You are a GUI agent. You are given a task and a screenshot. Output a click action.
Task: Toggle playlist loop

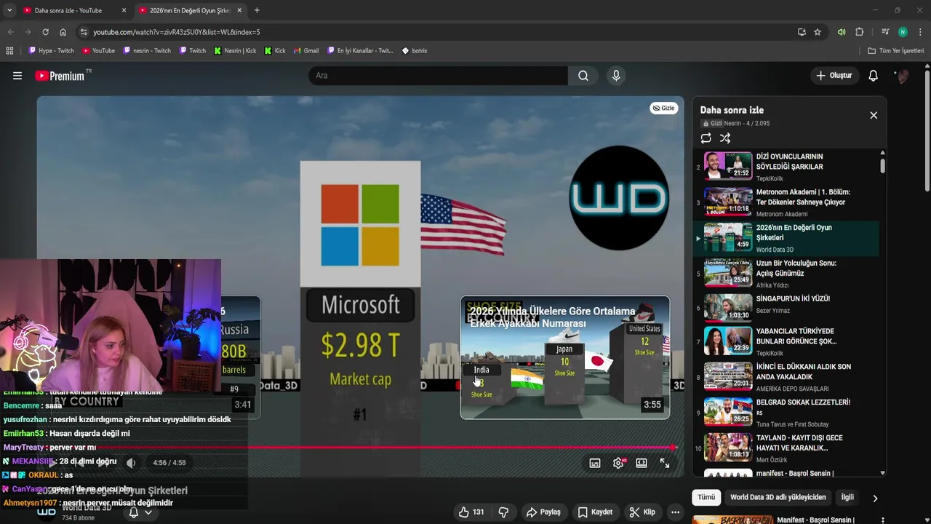706,138
